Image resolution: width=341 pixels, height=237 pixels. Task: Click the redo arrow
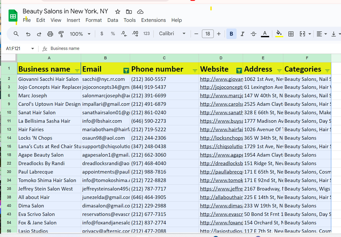pyautogui.click(x=39, y=34)
